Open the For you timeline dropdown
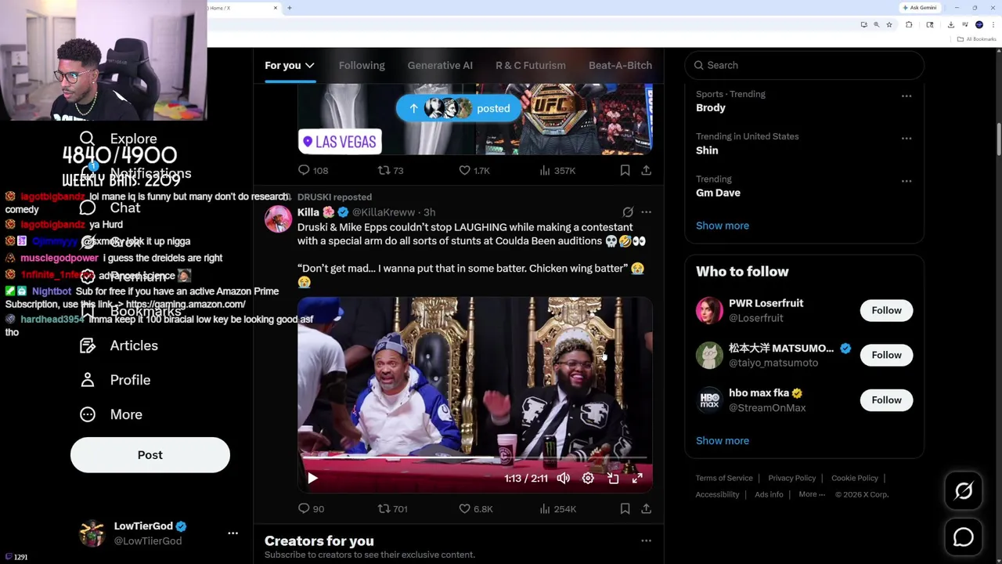Viewport: 1002px width, 564px height. (290, 65)
